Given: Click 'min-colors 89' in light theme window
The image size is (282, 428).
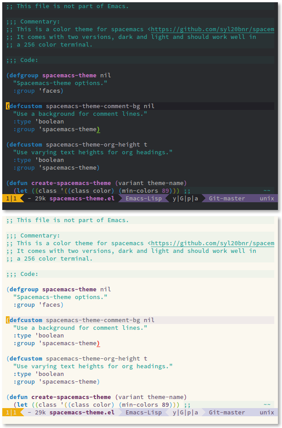Looking at the screenshot, I should (x=146, y=405).
